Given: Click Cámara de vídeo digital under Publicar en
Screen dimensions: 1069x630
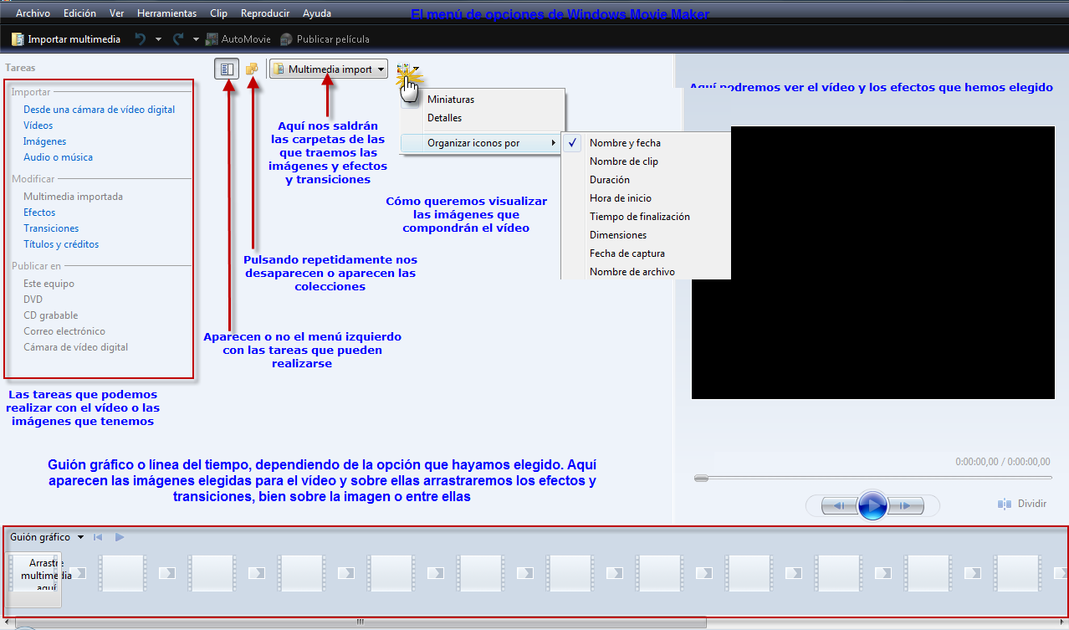Looking at the screenshot, I should (x=75, y=347).
